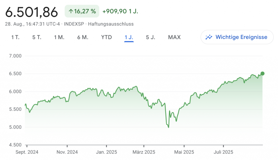Click the +909,90 1 J. change text

[120, 11]
